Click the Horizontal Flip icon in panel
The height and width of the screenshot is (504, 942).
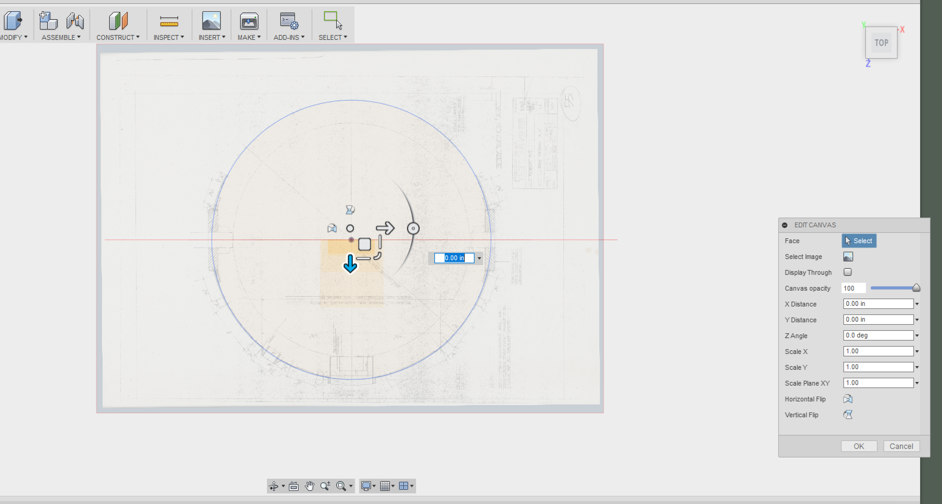[848, 399]
